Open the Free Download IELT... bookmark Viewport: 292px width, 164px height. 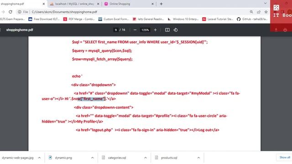coord(44,19)
